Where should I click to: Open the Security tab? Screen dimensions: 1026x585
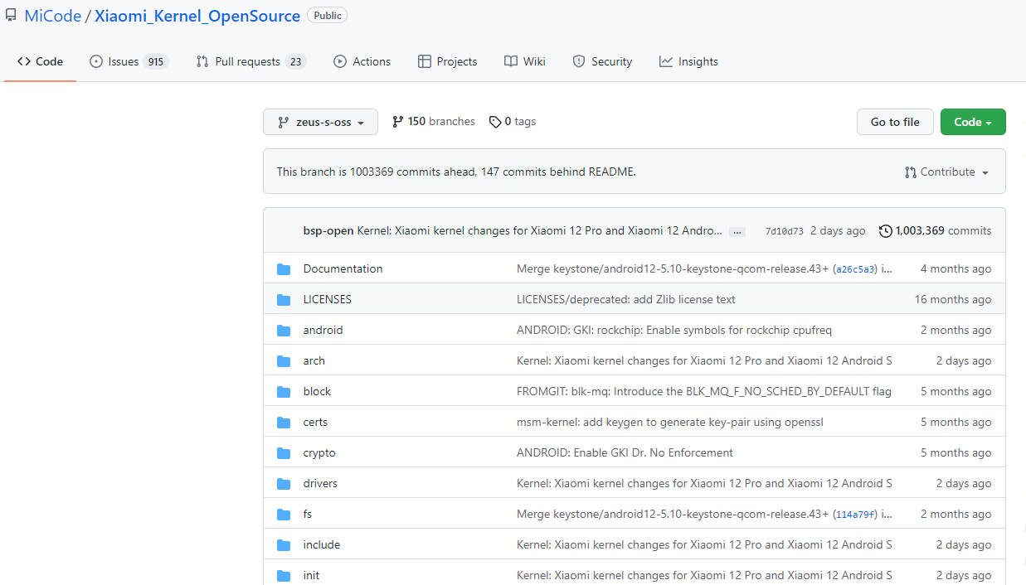click(602, 61)
